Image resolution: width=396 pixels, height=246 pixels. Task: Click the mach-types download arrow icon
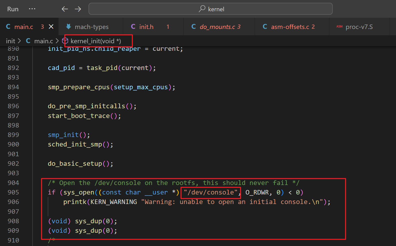68,26
